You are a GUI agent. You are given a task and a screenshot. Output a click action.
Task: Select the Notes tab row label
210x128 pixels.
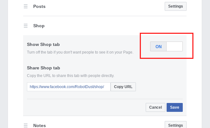tap(40, 125)
